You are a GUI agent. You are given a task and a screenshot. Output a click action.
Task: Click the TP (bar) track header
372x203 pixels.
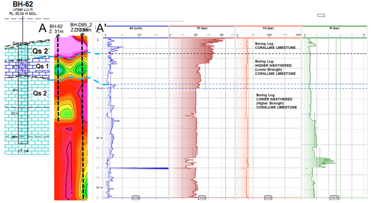202,28
